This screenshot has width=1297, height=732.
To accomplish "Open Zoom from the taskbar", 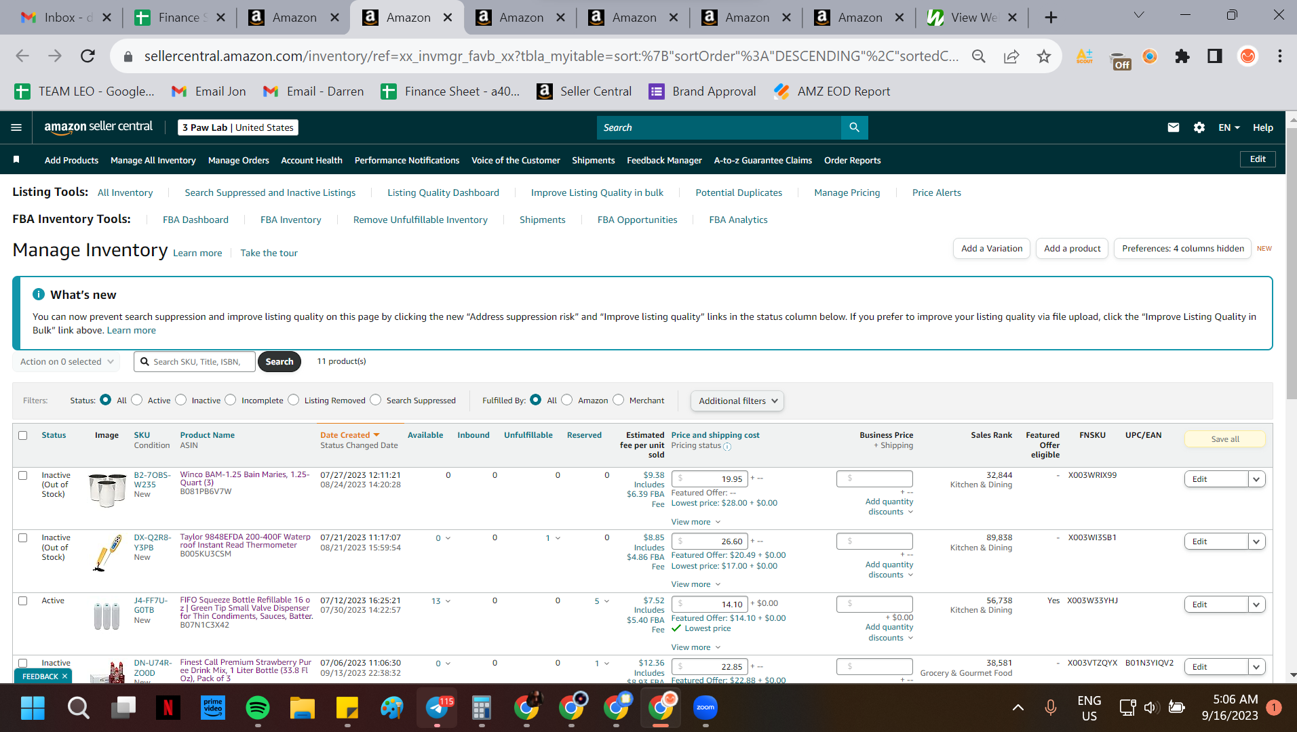I will pyautogui.click(x=705, y=708).
